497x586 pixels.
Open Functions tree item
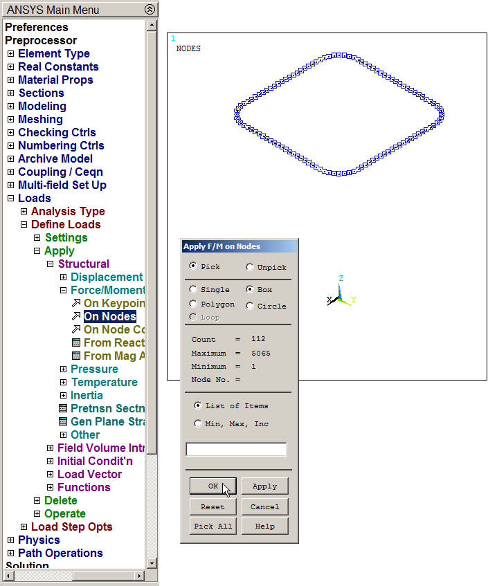84,487
